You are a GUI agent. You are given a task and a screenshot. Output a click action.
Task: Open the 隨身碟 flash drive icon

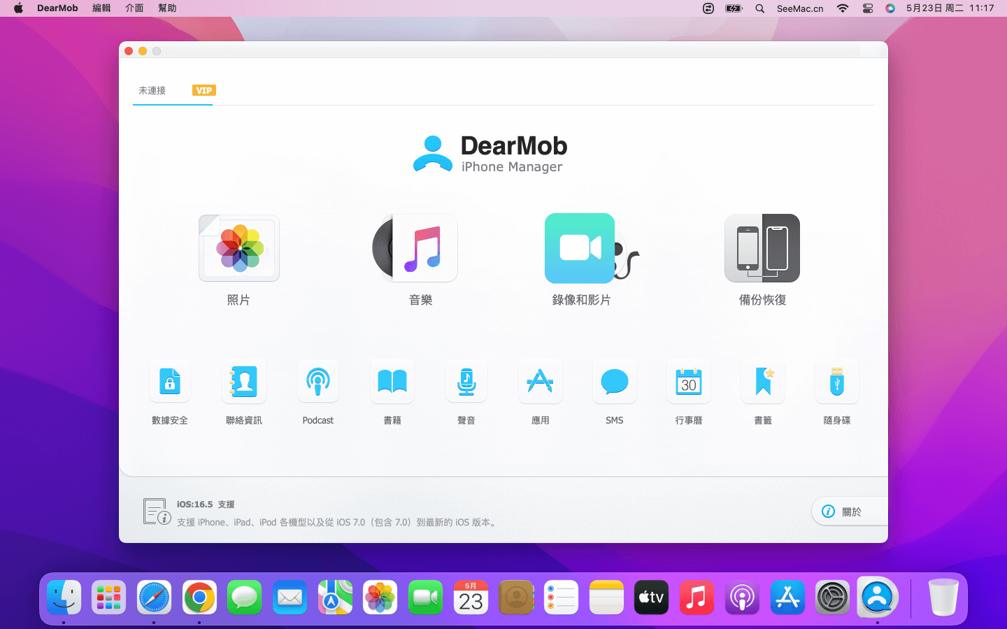click(x=837, y=382)
